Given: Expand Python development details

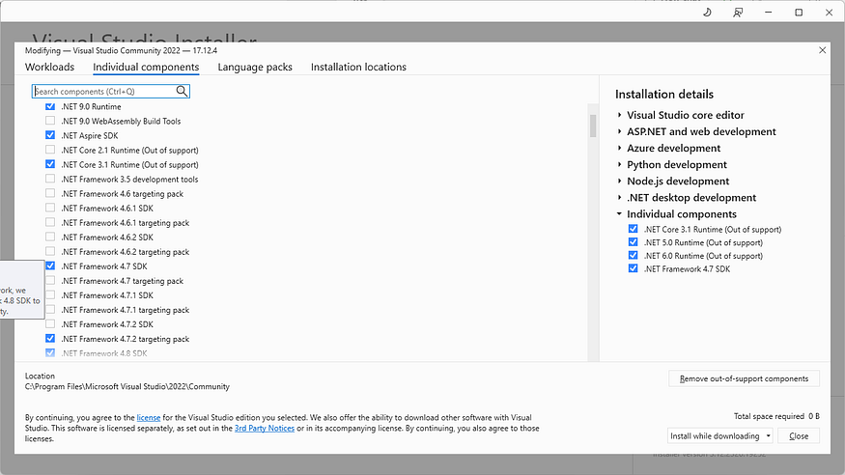Looking at the screenshot, I should pyautogui.click(x=620, y=165).
